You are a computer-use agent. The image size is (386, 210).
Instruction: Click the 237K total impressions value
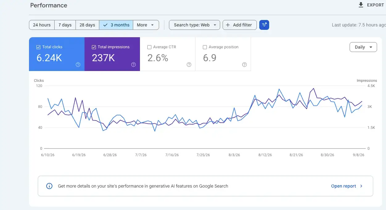coord(103,57)
